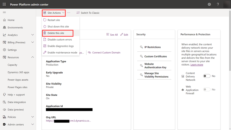The width and height of the screenshot is (231, 130).
Task: Expand the Analytics section chevron
Action: [x=33, y=35]
